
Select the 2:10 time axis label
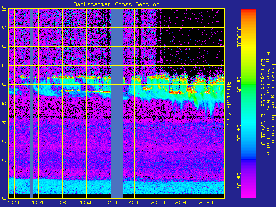(x=158, y=202)
